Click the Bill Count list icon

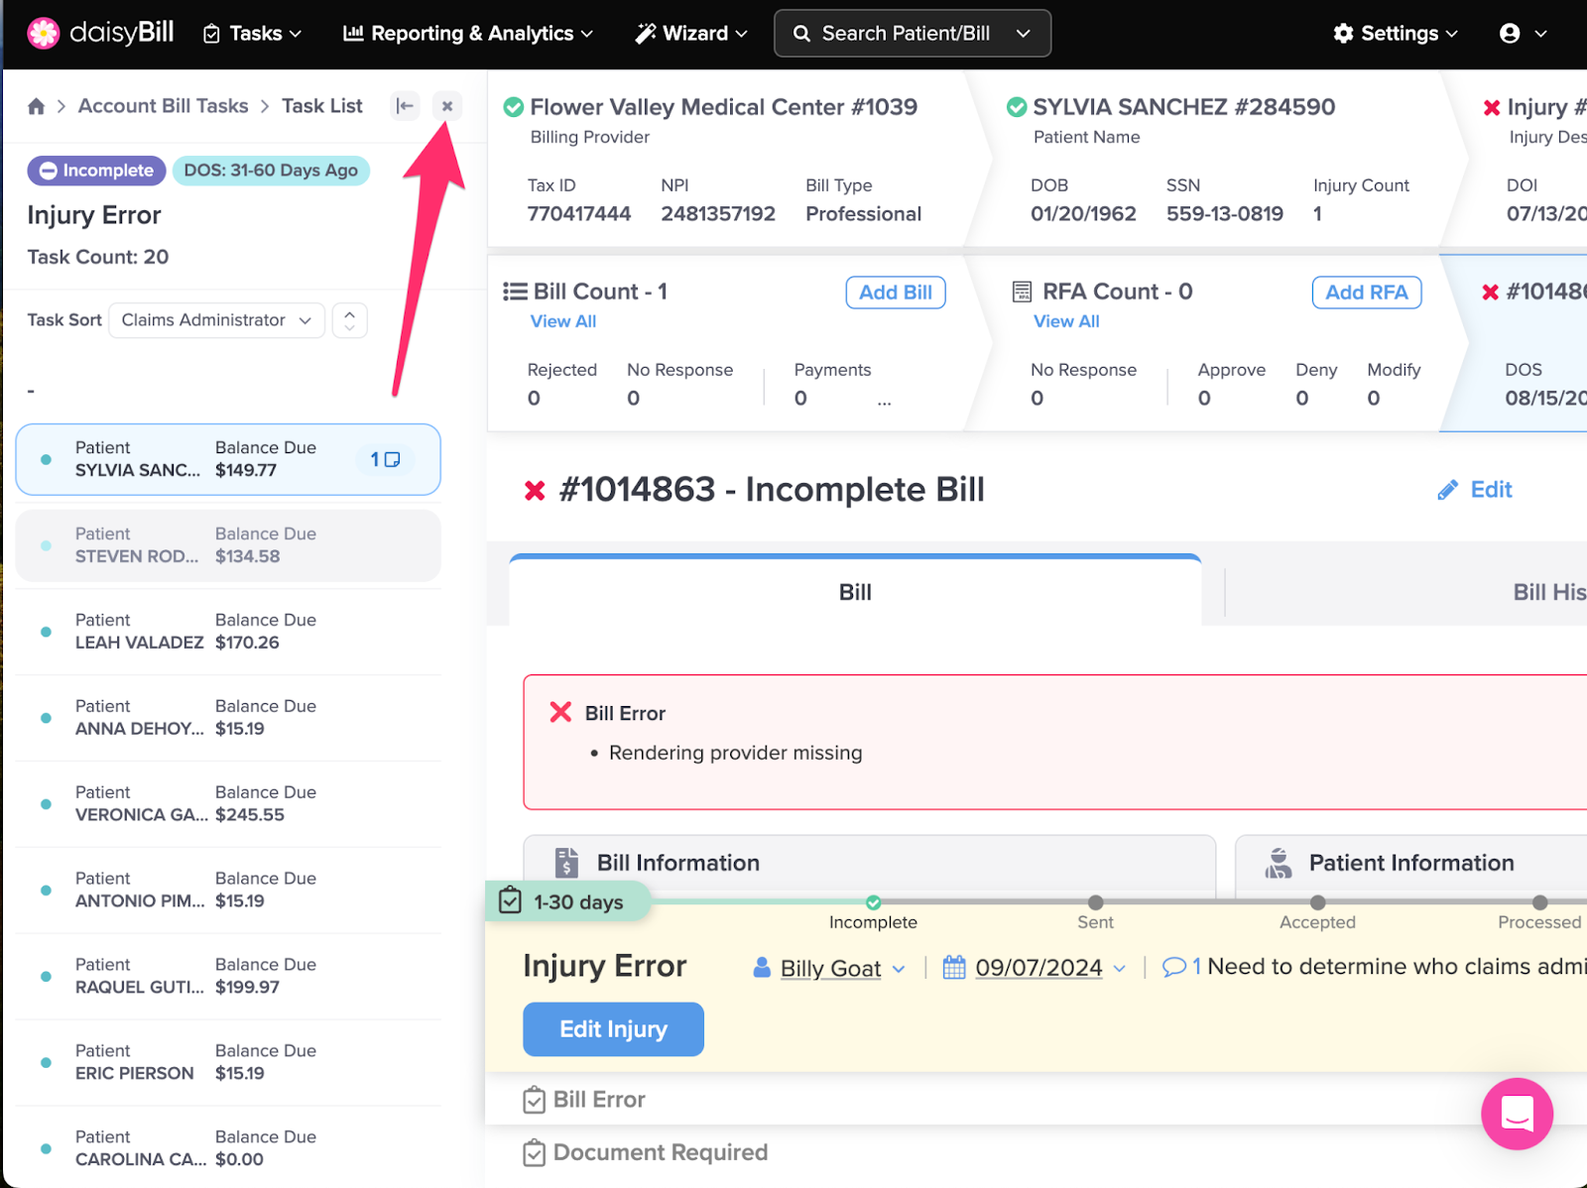[515, 292]
